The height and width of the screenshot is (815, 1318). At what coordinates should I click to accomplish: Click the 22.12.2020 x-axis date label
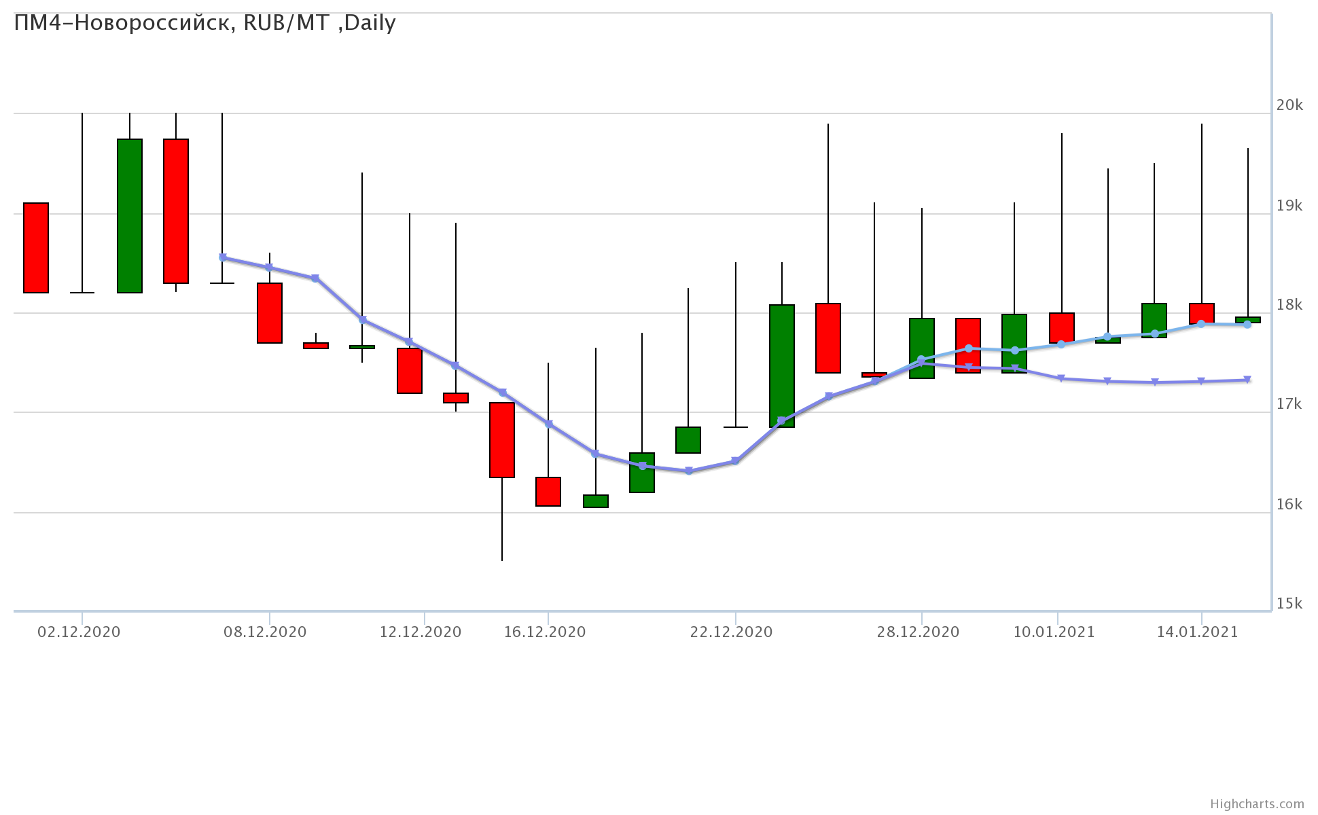[731, 632]
